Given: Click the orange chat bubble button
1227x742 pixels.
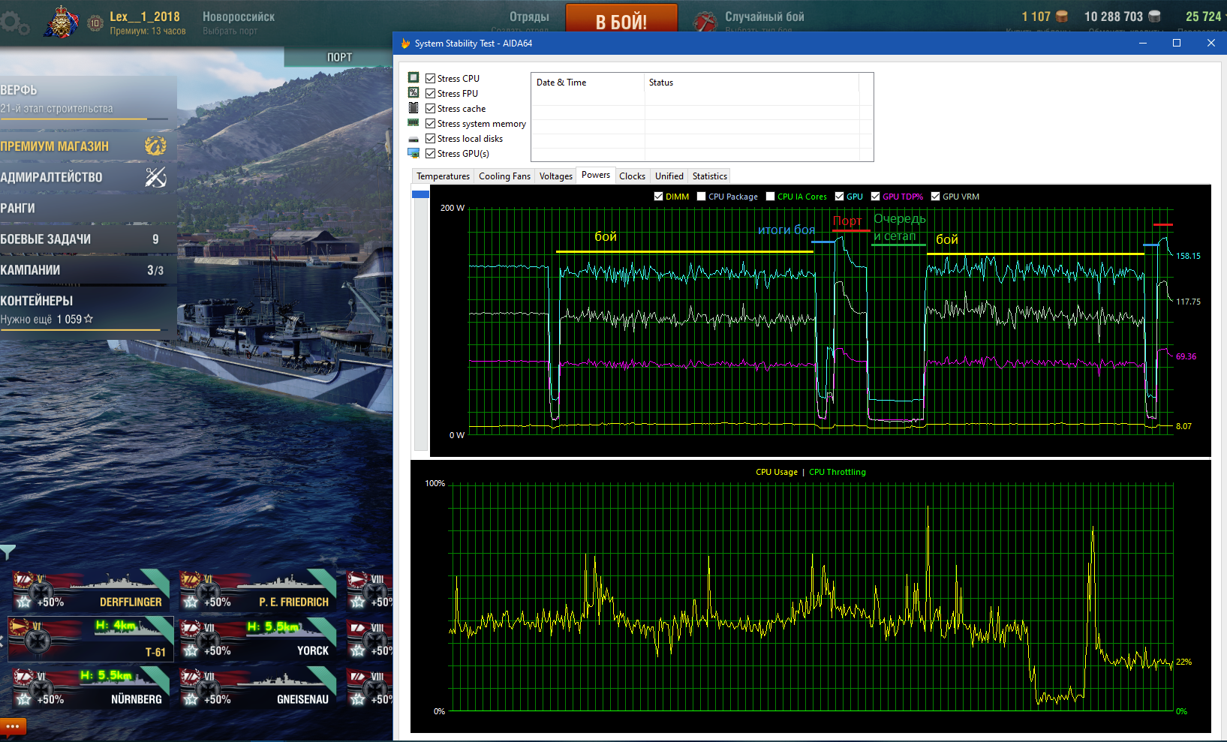Looking at the screenshot, I should tap(13, 726).
